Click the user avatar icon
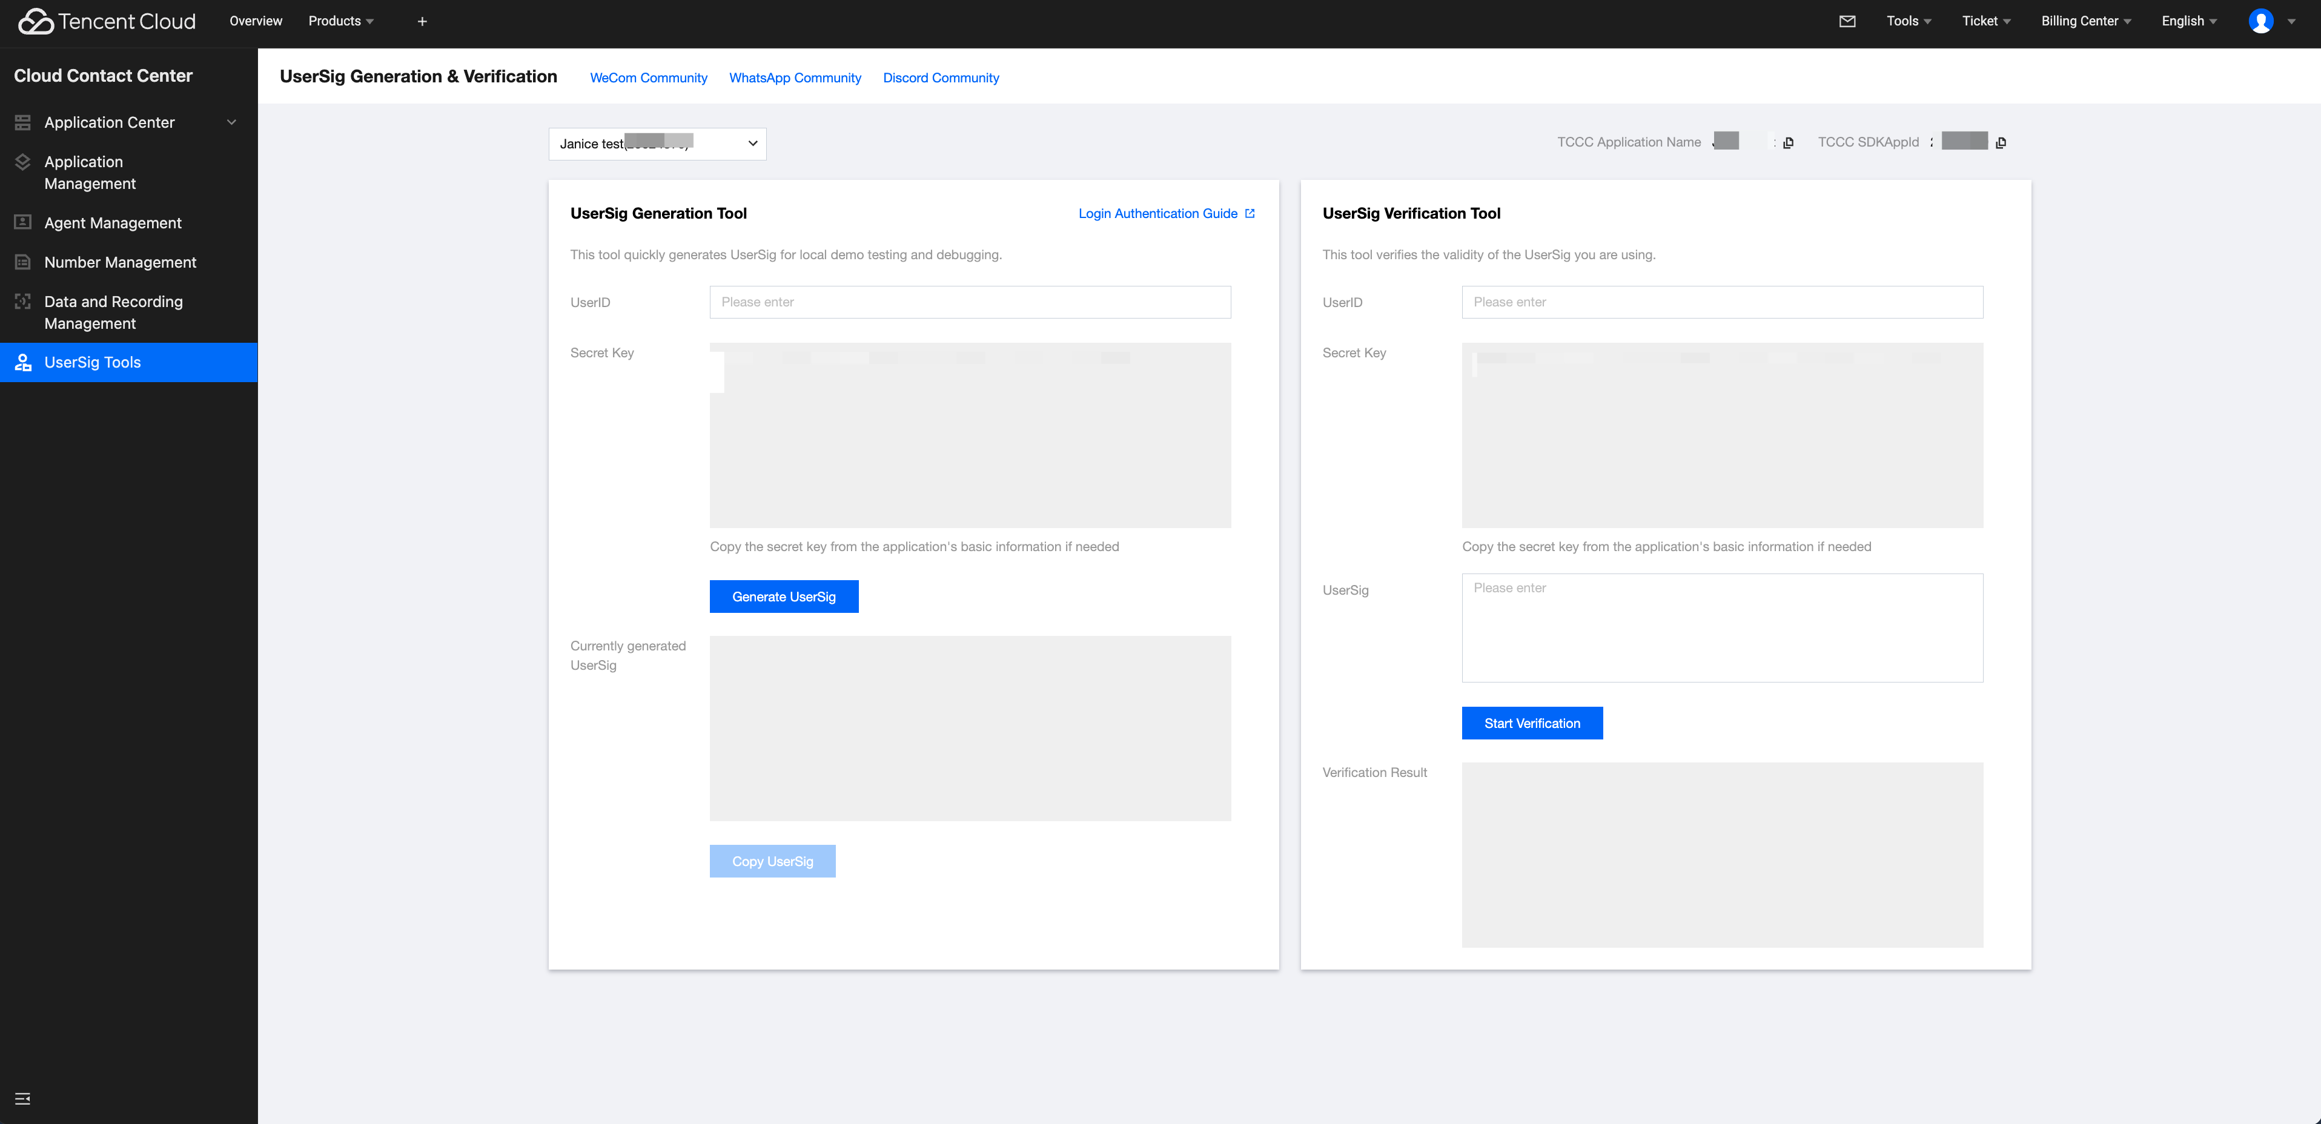The height and width of the screenshot is (1124, 2321). [x=2260, y=22]
